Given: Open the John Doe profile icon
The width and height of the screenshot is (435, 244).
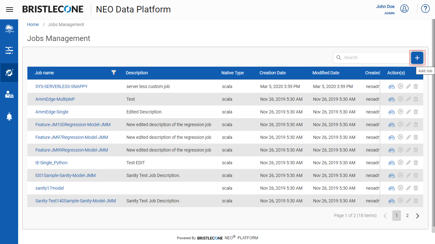Looking at the screenshot, I should 404,9.
